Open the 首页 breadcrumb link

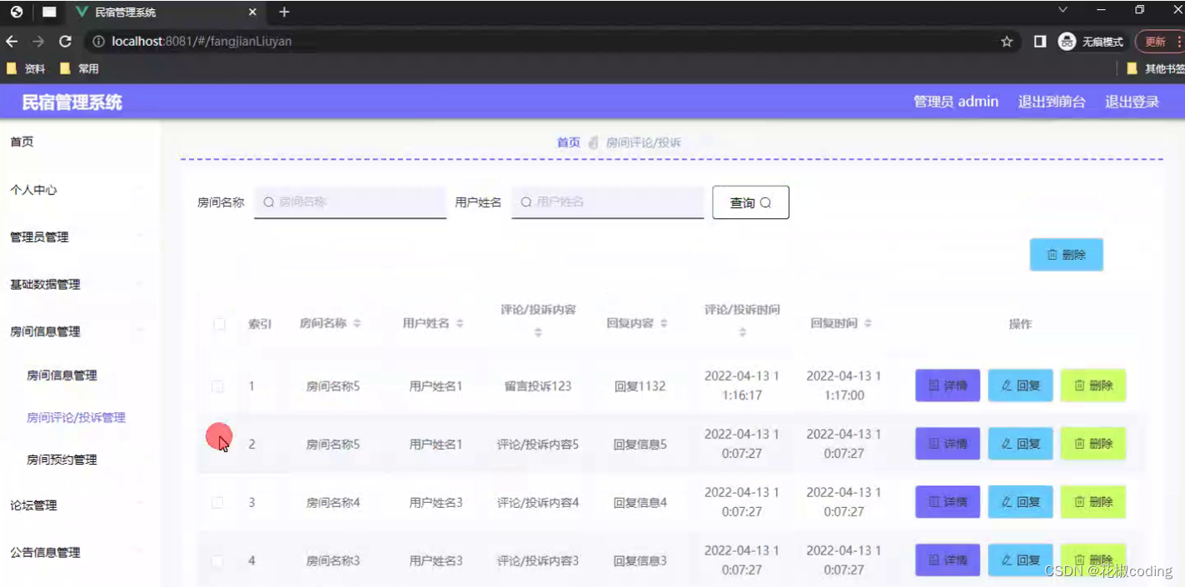[569, 142]
